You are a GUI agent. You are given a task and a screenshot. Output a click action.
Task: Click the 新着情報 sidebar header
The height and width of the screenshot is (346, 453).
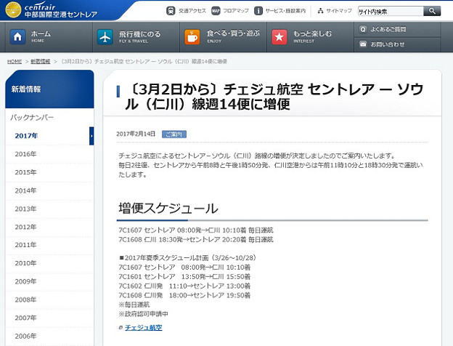click(49, 89)
